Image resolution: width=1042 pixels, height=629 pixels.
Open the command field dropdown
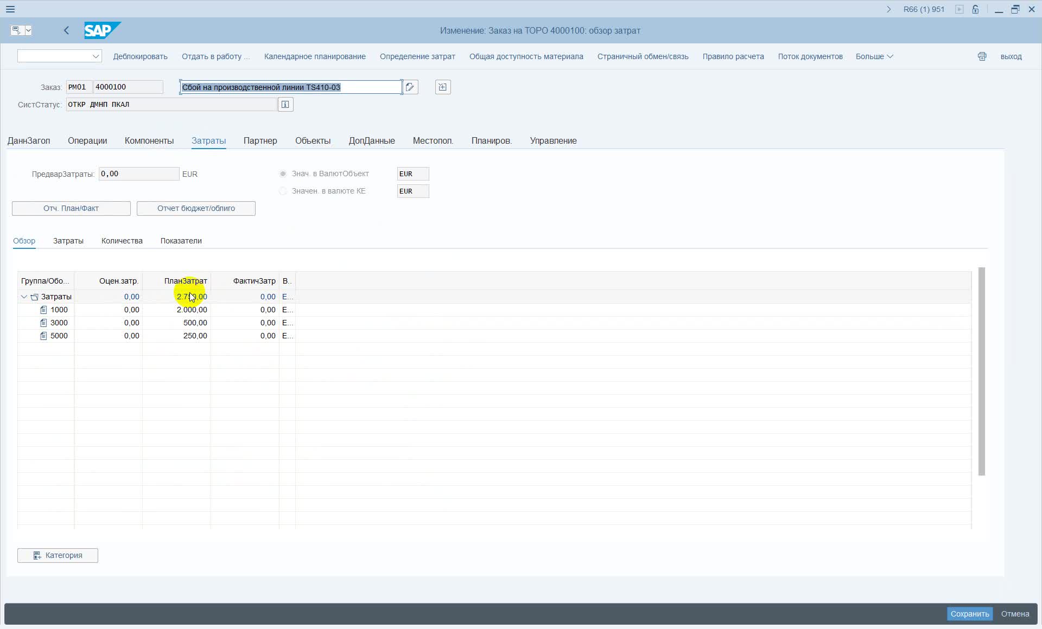[96, 56]
